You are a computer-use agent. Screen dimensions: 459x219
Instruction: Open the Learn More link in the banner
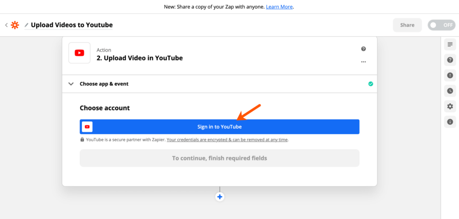point(279,7)
